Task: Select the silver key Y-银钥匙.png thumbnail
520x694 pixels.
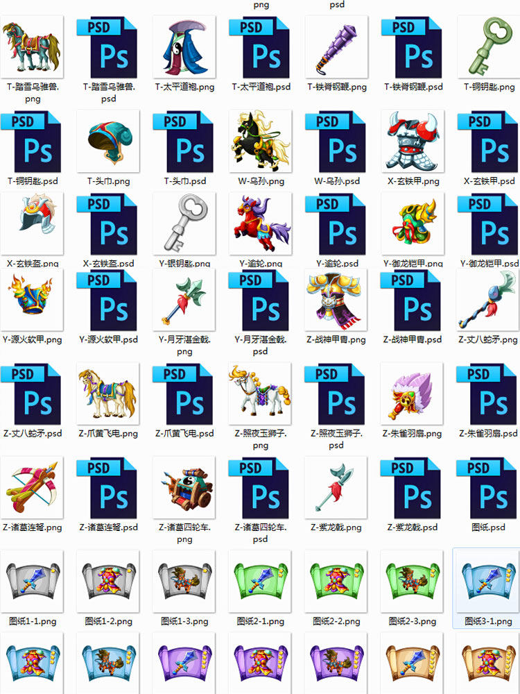Action: pos(184,223)
